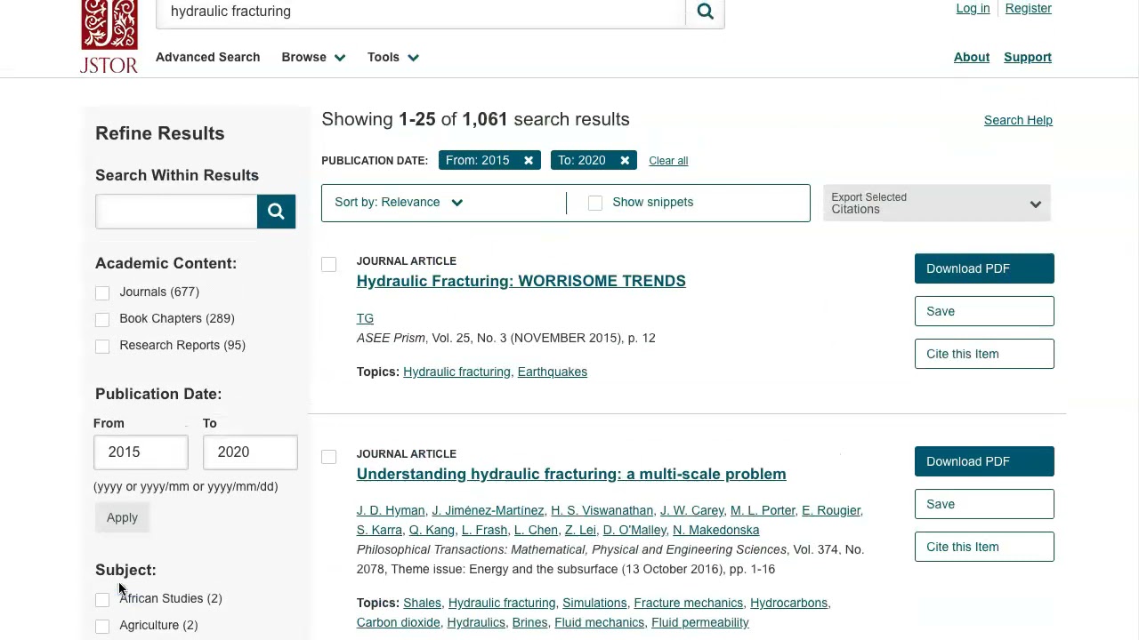Open the Sort by Relevance dropdown
This screenshot has width=1139, height=640.
click(399, 203)
